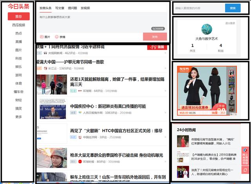The height and width of the screenshot is (184, 251).
Task: Open the 佟丽娅元宵节造型 hot news item
Action: (x=207, y=141)
